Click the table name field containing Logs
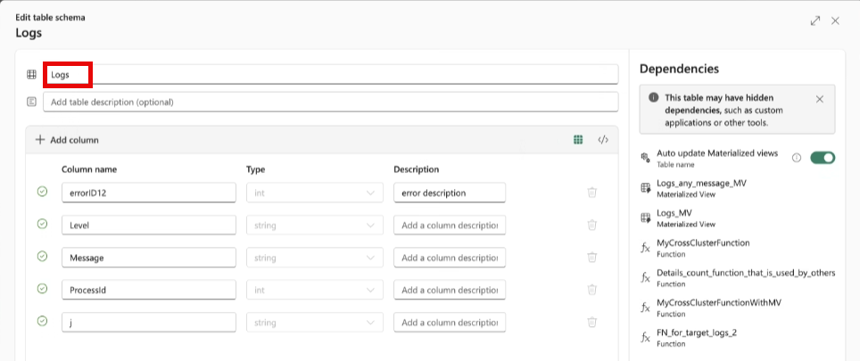 (330, 75)
